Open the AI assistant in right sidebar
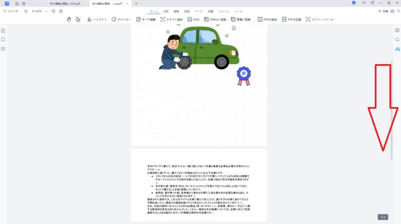This screenshot has width=401, height=224. click(397, 49)
